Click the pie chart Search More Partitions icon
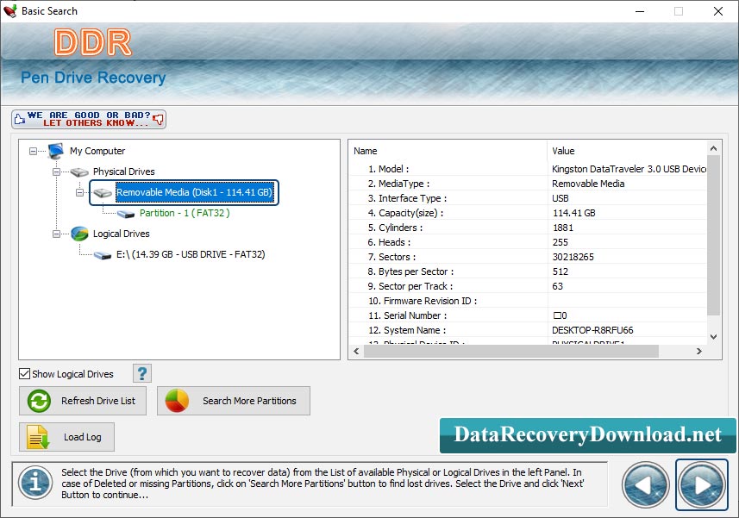Screen dimensions: 739x518 177,401
